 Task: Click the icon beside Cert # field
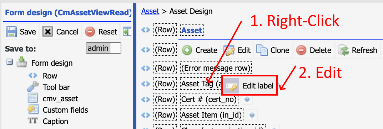pyautogui.click(x=247, y=99)
